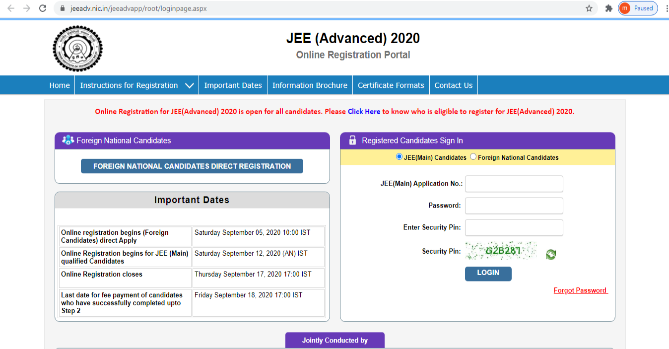Viewport: 669px width, 349px height.
Task: Expand Instructions for Registration dropdown arrow
Action: pos(189,85)
